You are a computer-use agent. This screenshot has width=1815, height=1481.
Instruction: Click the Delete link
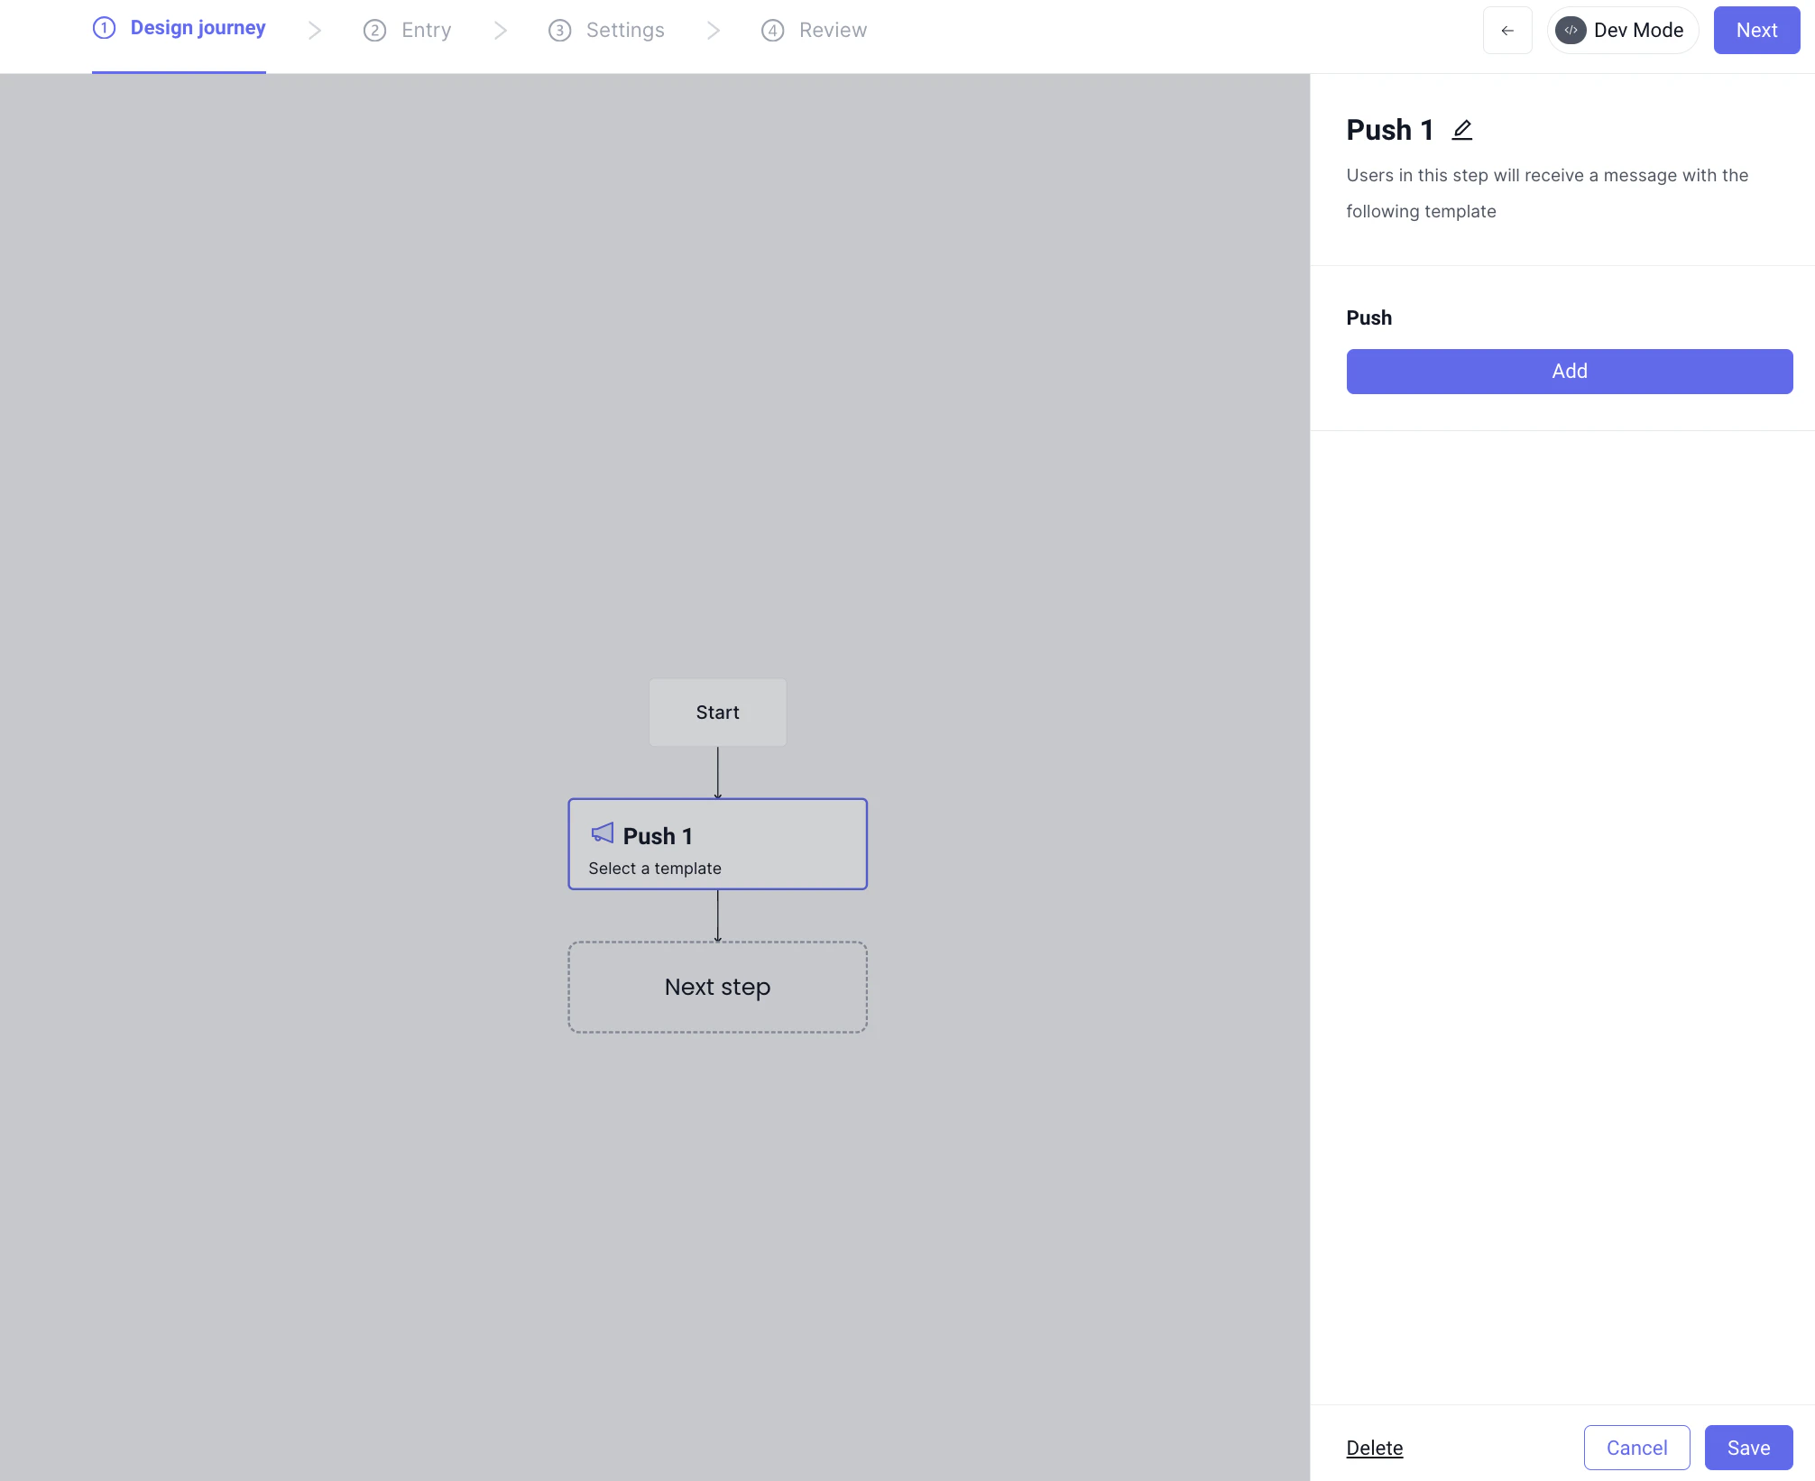pos(1374,1448)
